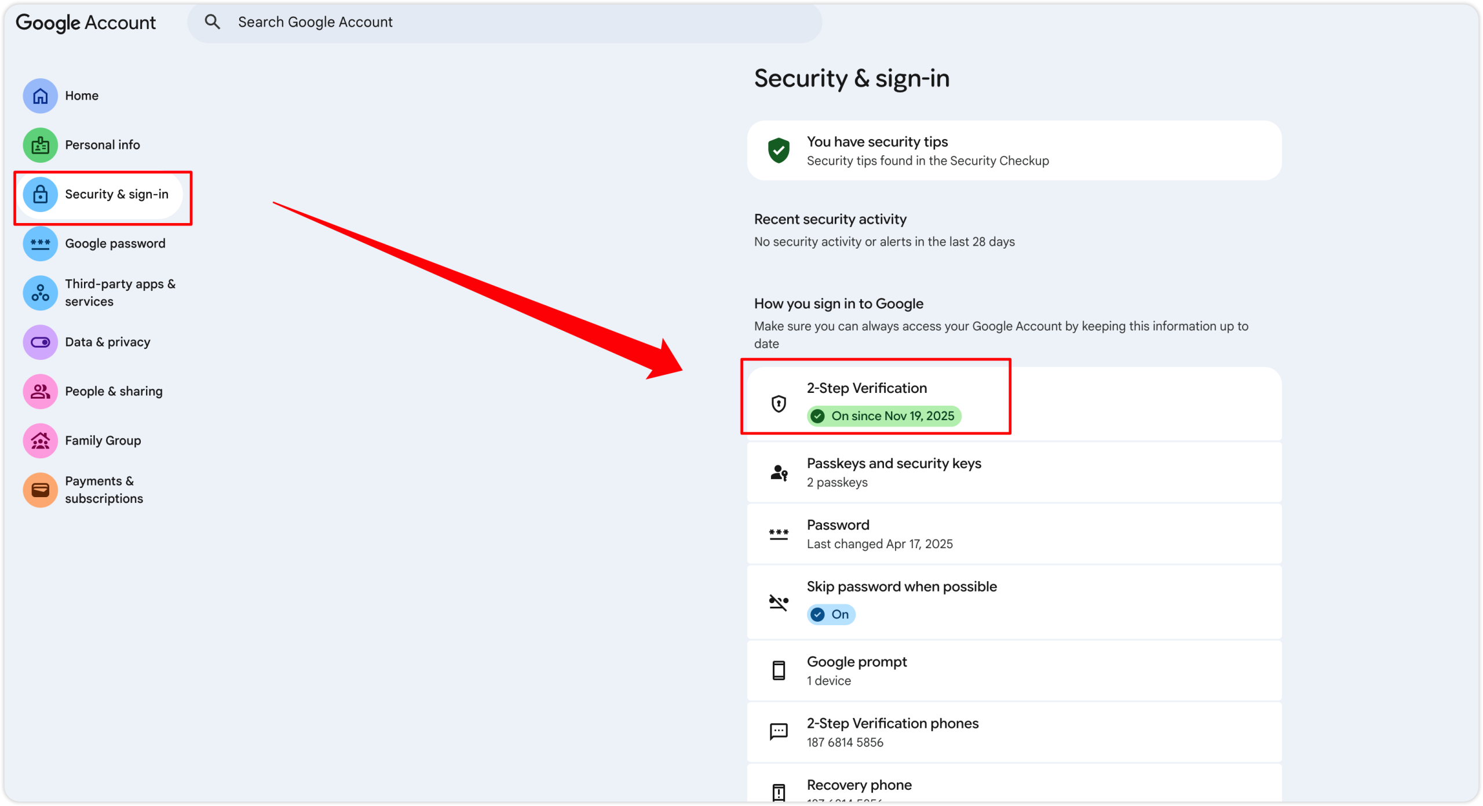Click No security activity or alerts text
The image size is (1483, 806).
(x=884, y=242)
